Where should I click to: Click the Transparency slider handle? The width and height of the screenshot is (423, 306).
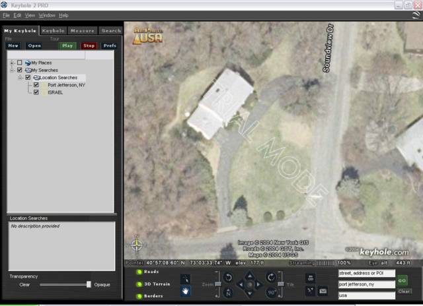point(89,284)
